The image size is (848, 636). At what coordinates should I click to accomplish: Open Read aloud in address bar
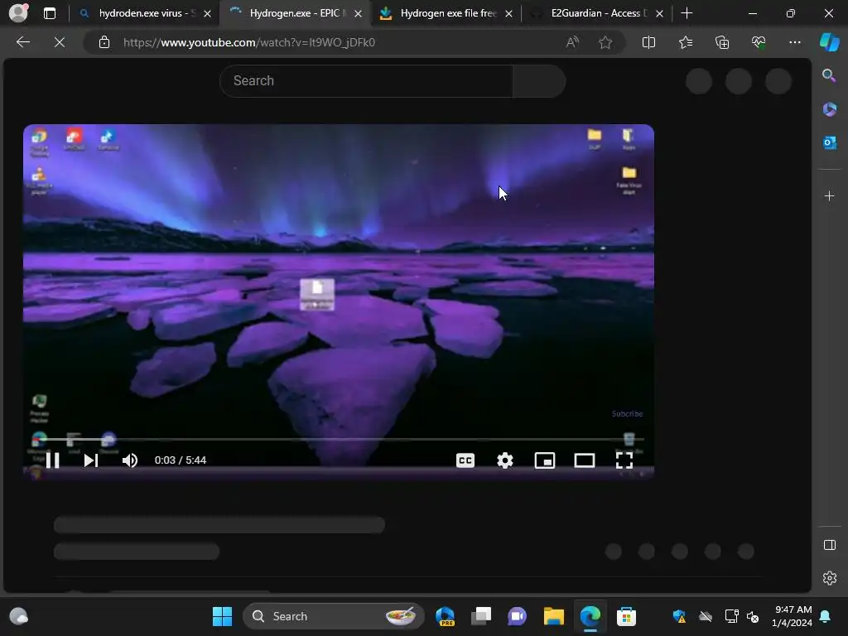[572, 42]
